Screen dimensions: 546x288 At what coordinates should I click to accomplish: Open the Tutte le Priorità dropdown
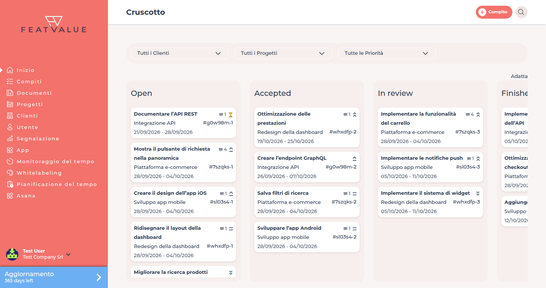point(387,53)
